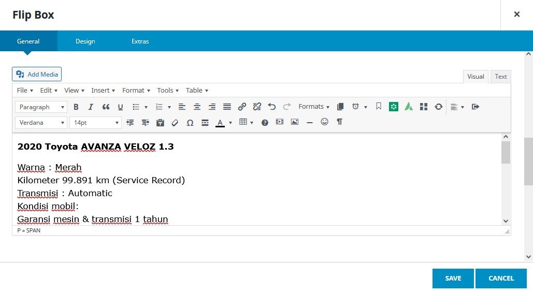The height and width of the screenshot is (293, 533).
Task: Clear formatting with the eraser icon
Action: click(x=175, y=123)
